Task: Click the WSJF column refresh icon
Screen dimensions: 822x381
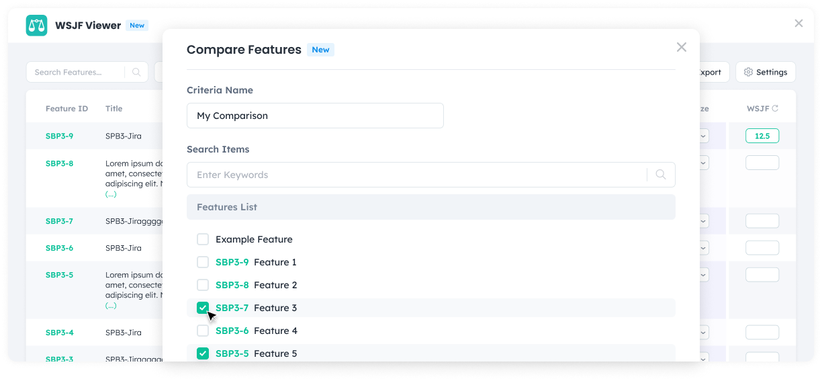Action: point(775,108)
